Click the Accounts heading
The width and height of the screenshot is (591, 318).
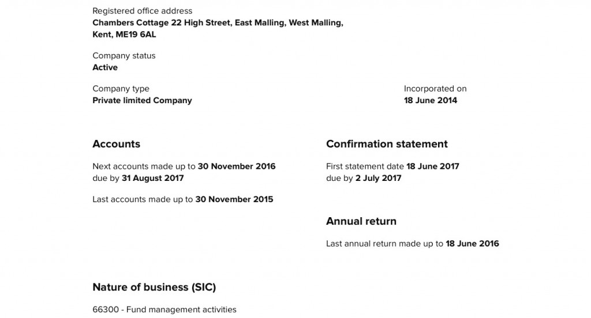pyautogui.click(x=116, y=144)
